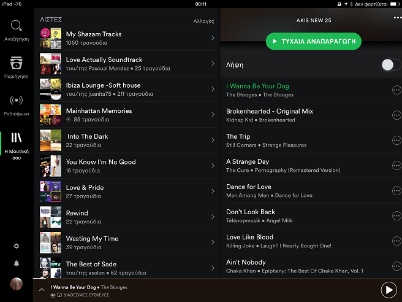The height and width of the screenshot is (302, 402).
Task: Open the Radio (Ραδιόφωνο) icon
Action: pyautogui.click(x=16, y=100)
